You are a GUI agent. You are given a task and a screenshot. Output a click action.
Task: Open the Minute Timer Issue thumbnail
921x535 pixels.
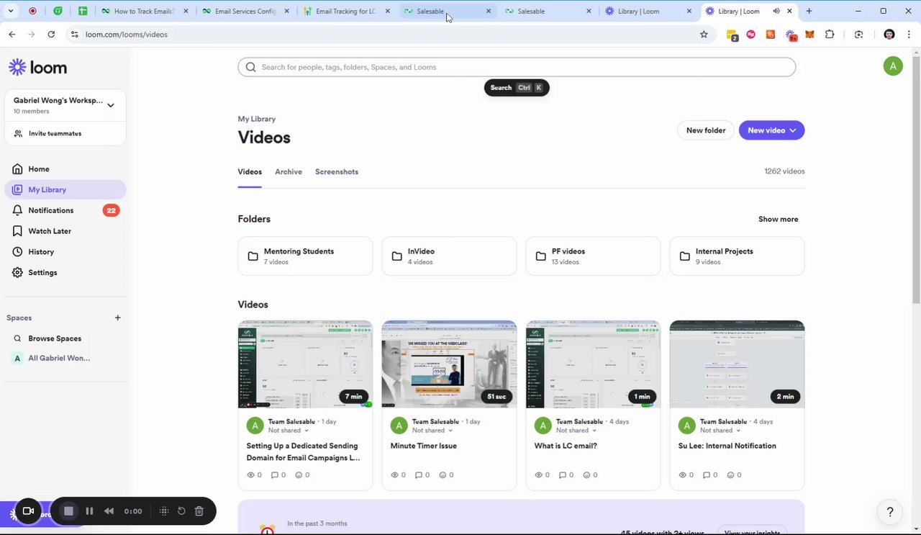(x=449, y=364)
